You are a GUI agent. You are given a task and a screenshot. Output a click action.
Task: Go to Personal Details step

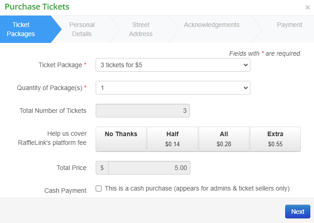tap(82, 29)
